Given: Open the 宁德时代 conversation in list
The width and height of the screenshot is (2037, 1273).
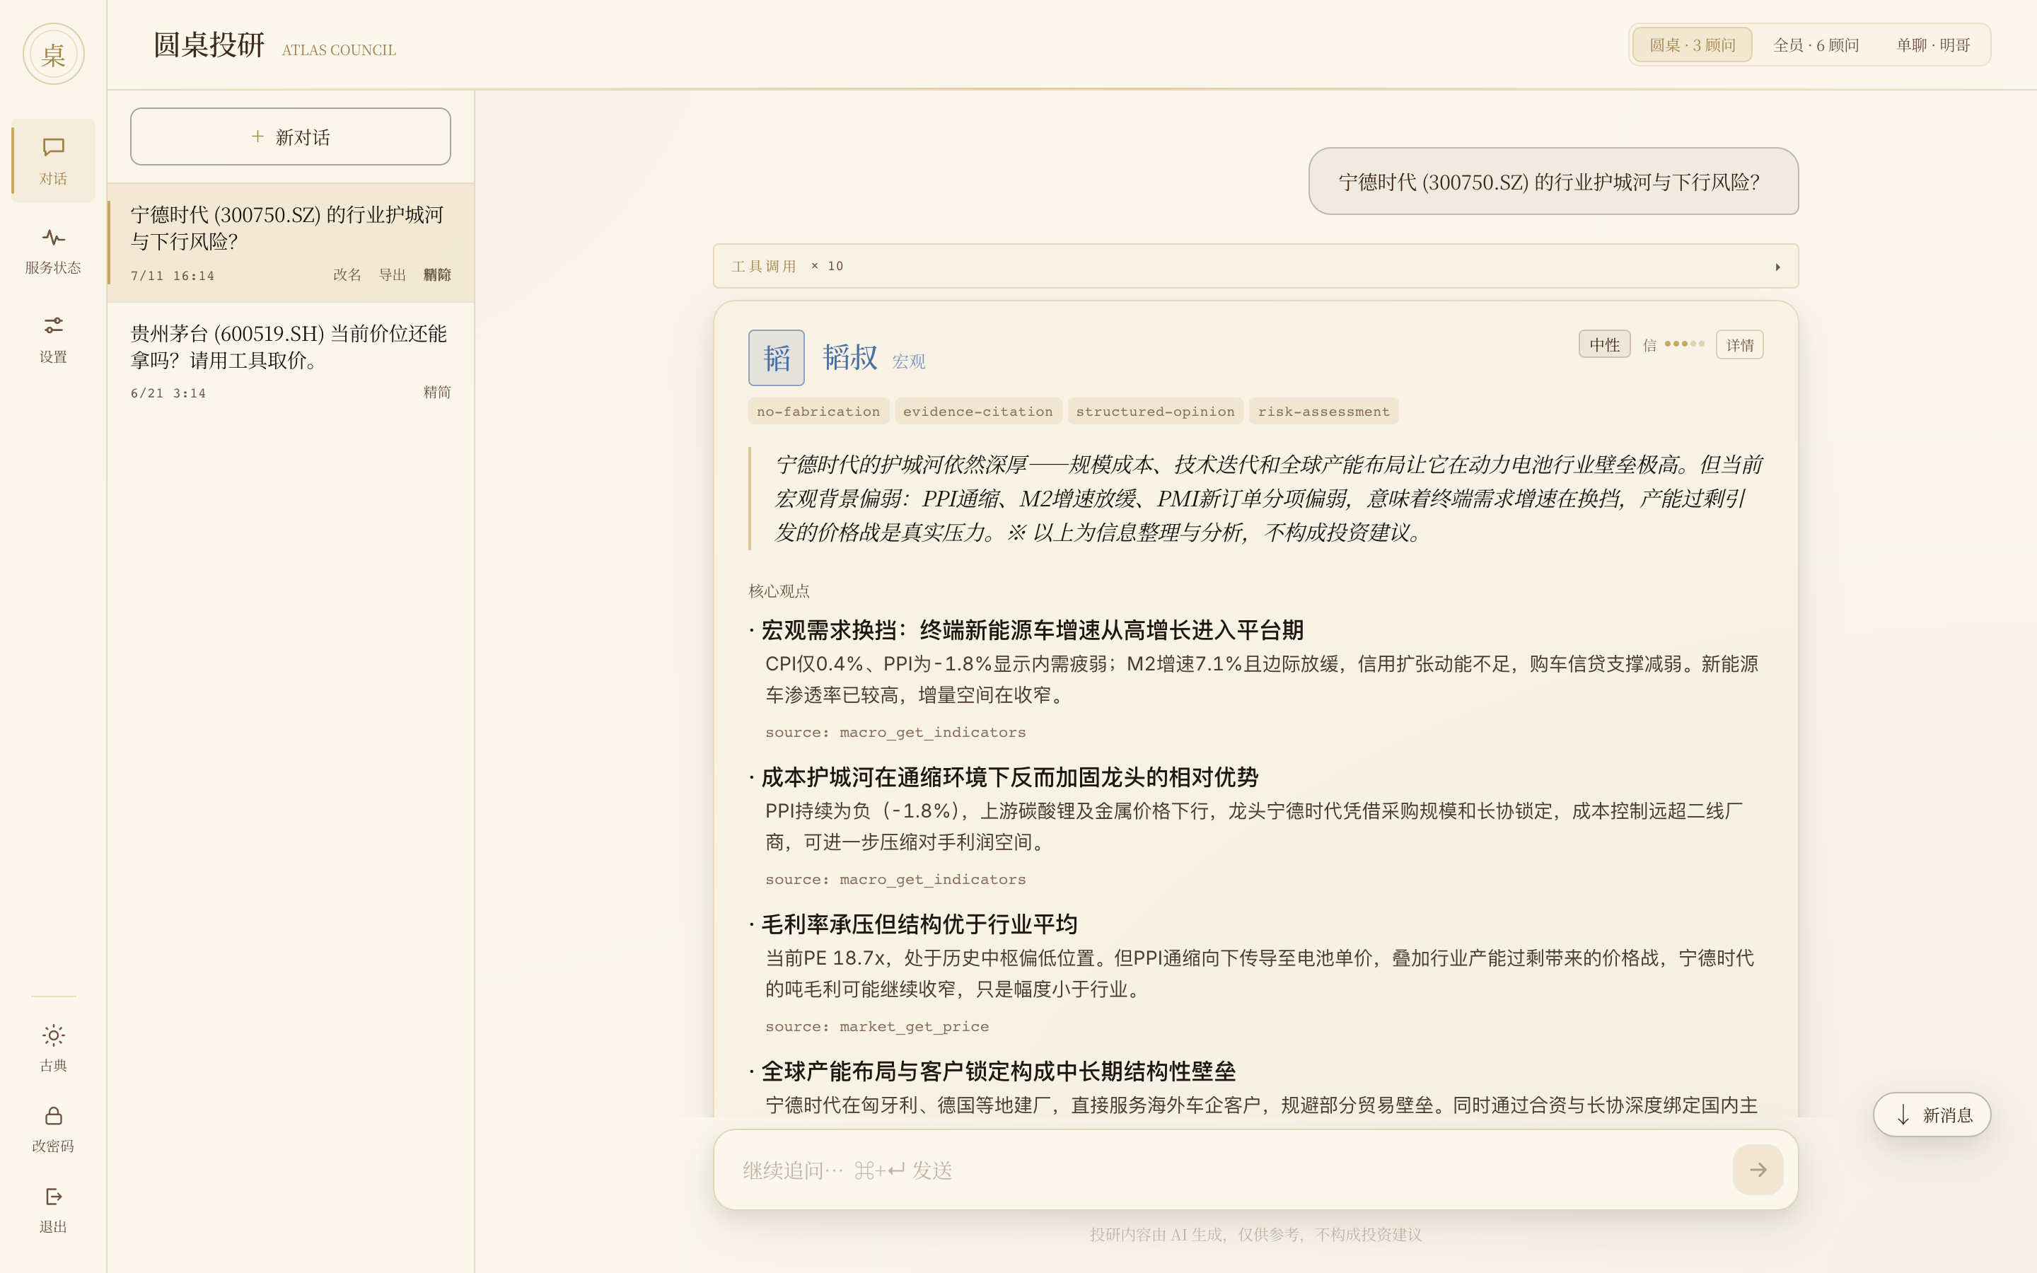Looking at the screenshot, I should click(x=291, y=243).
